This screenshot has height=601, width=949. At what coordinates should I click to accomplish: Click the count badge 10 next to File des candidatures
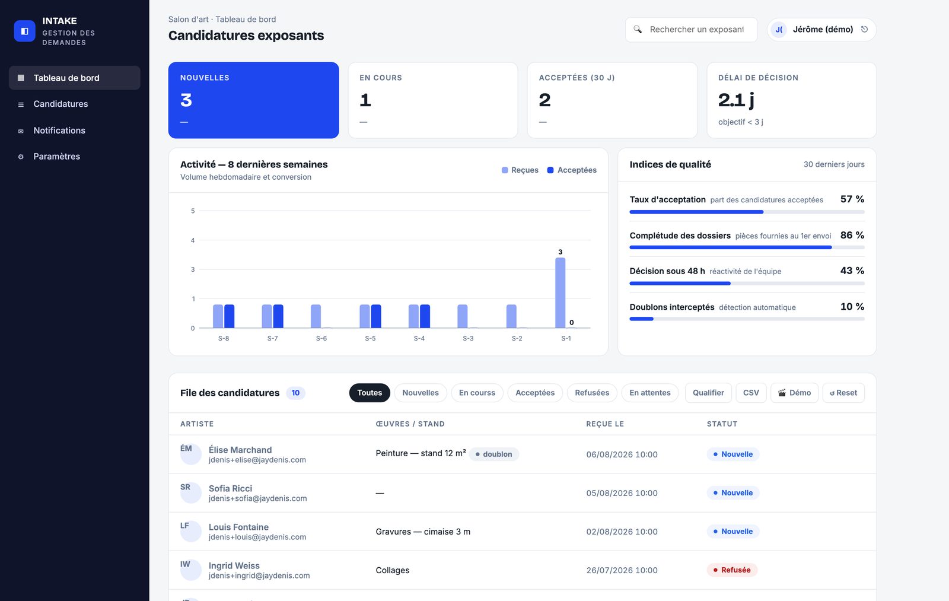point(295,393)
